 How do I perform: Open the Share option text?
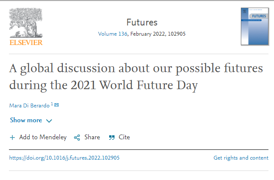point(92,137)
